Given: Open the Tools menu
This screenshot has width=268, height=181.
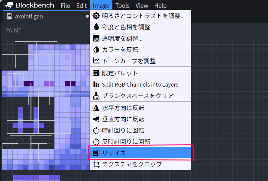Looking at the screenshot, I should pyautogui.click(x=122, y=6).
